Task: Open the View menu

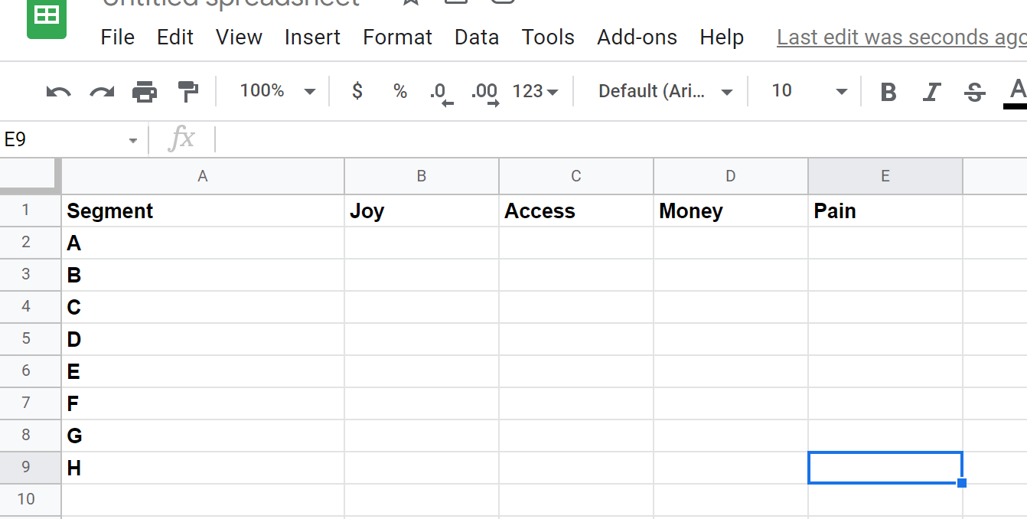Action: 239,38
